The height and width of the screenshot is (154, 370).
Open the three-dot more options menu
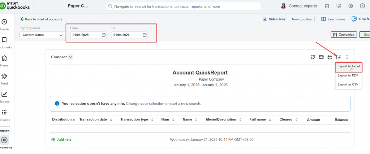point(347,57)
